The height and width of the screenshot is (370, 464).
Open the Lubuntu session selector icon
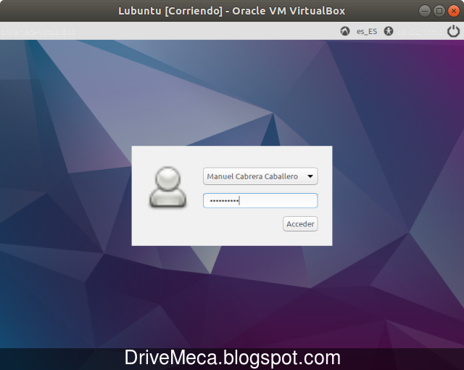[345, 31]
